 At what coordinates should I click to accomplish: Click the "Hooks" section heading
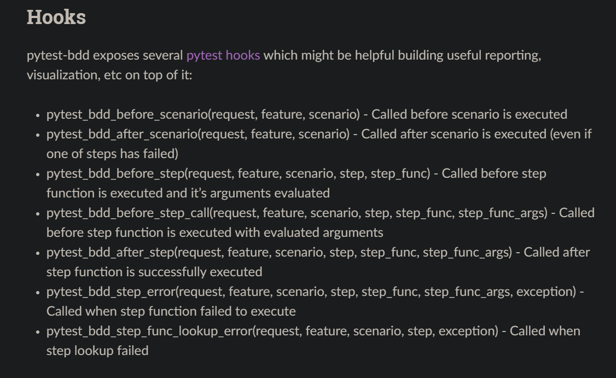(x=56, y=18)
